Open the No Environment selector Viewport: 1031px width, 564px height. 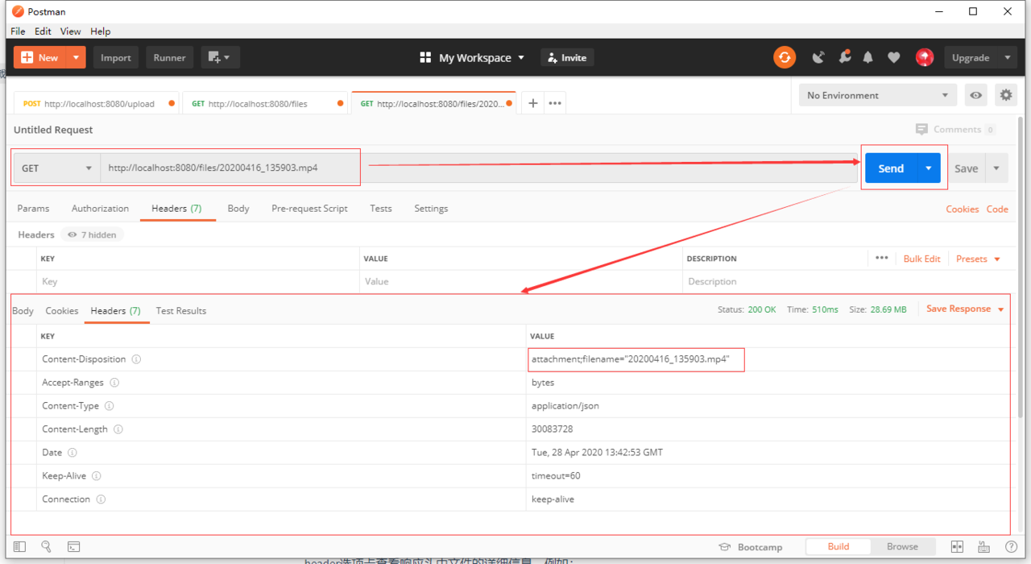[x=878, y=95]
